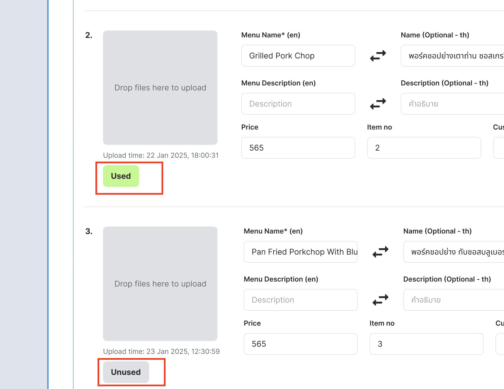The height and width of the screenshot is (389, 504).
Task: Click the Grilled Pork Chop name field
Action: point(298,56)
